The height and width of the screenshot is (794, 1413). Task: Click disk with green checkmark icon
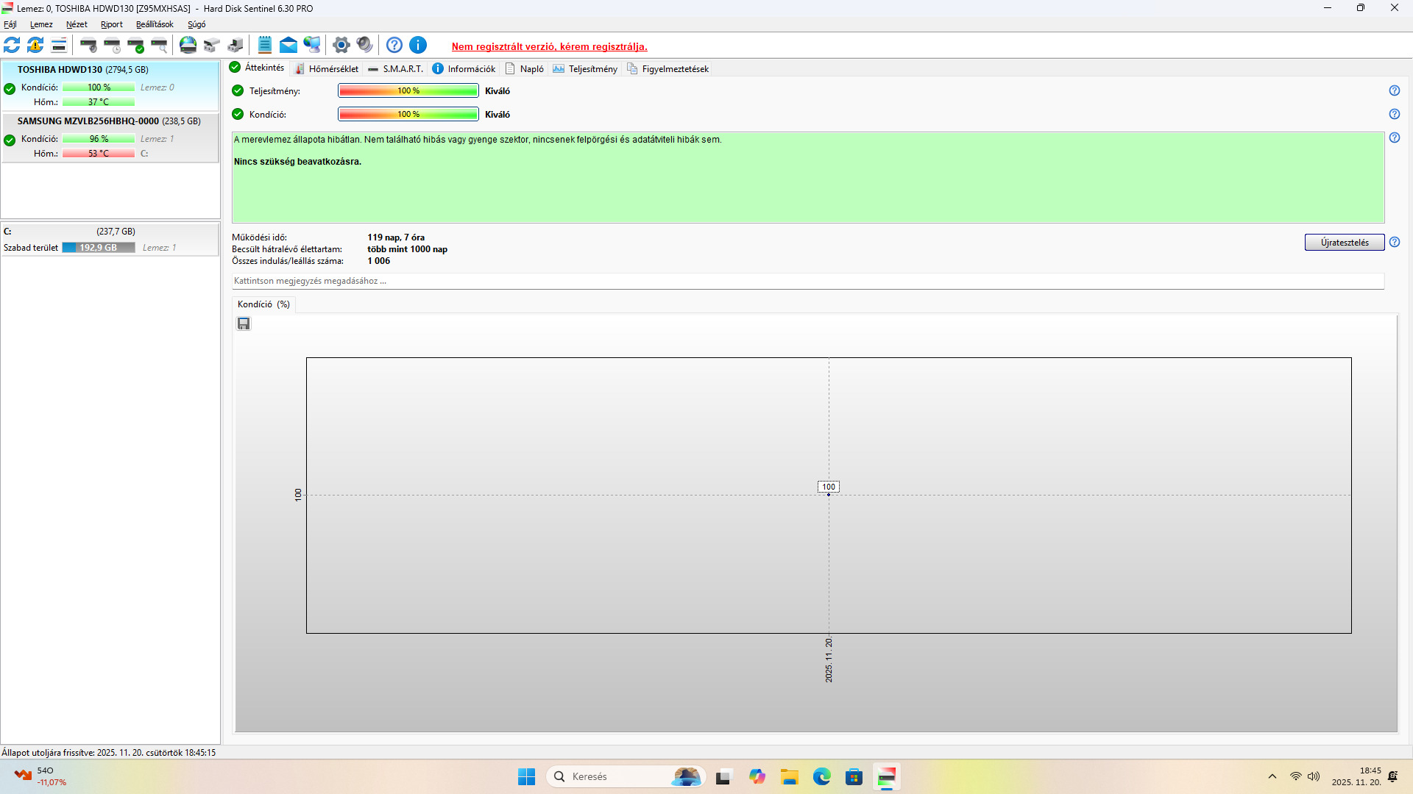pyautogui.click(x=136, y=46)
